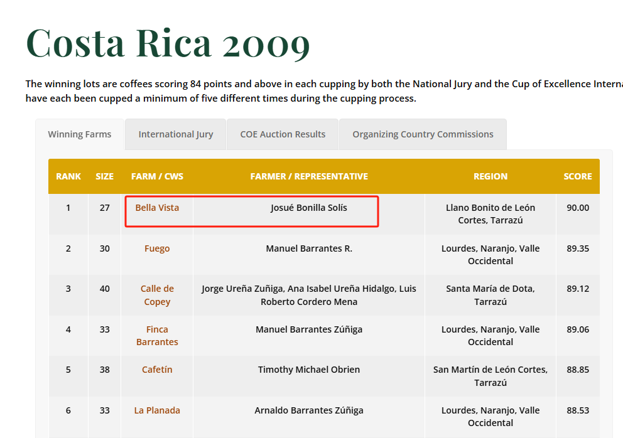Switch to the Winning Farms tab
The image size is (623, 438).
[x=80, y=134]
